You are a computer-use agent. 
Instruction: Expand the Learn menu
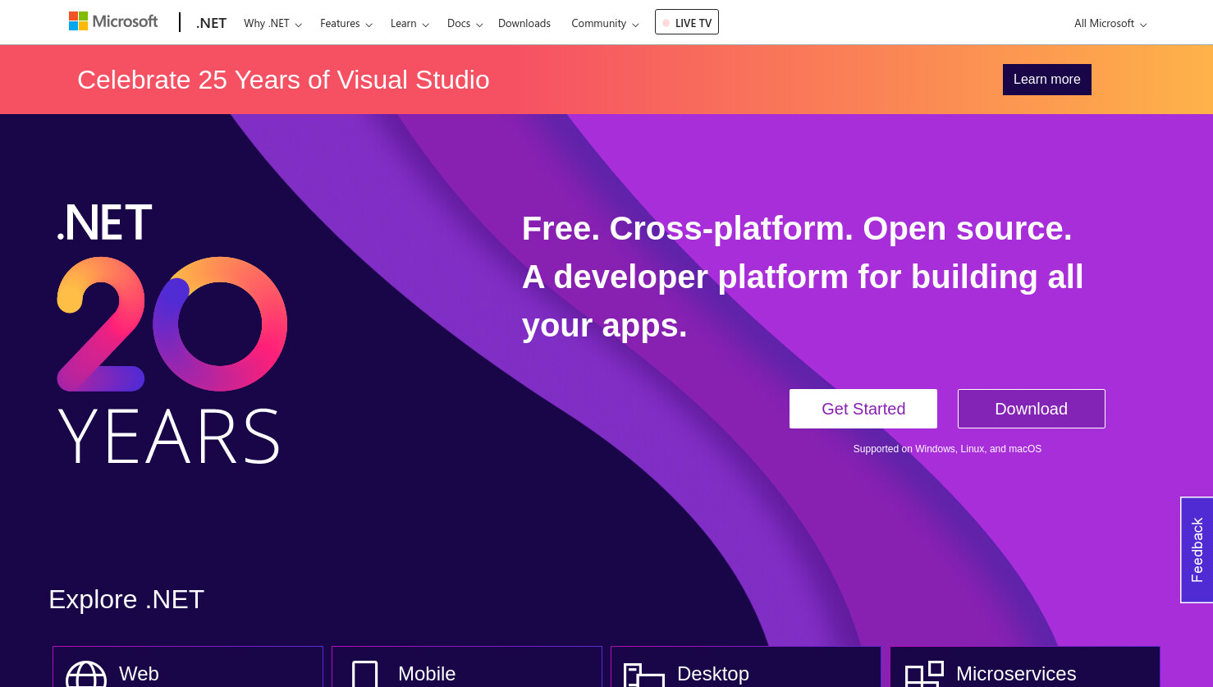410,23
